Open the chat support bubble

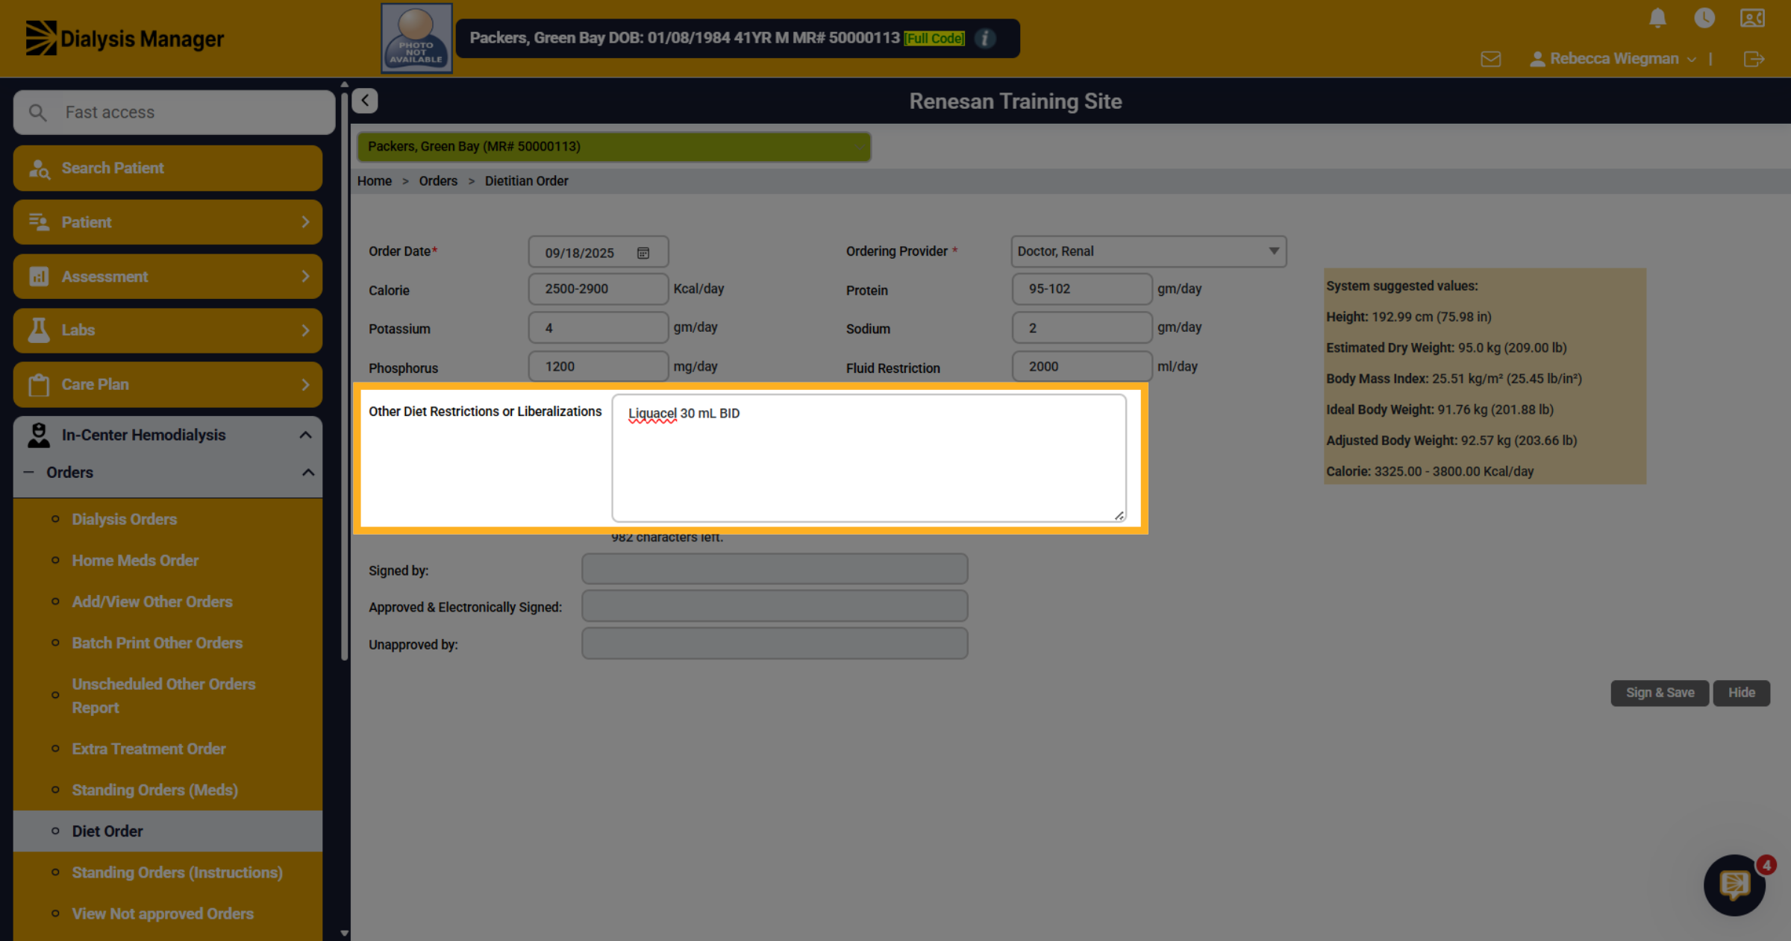coord(1734,885)
